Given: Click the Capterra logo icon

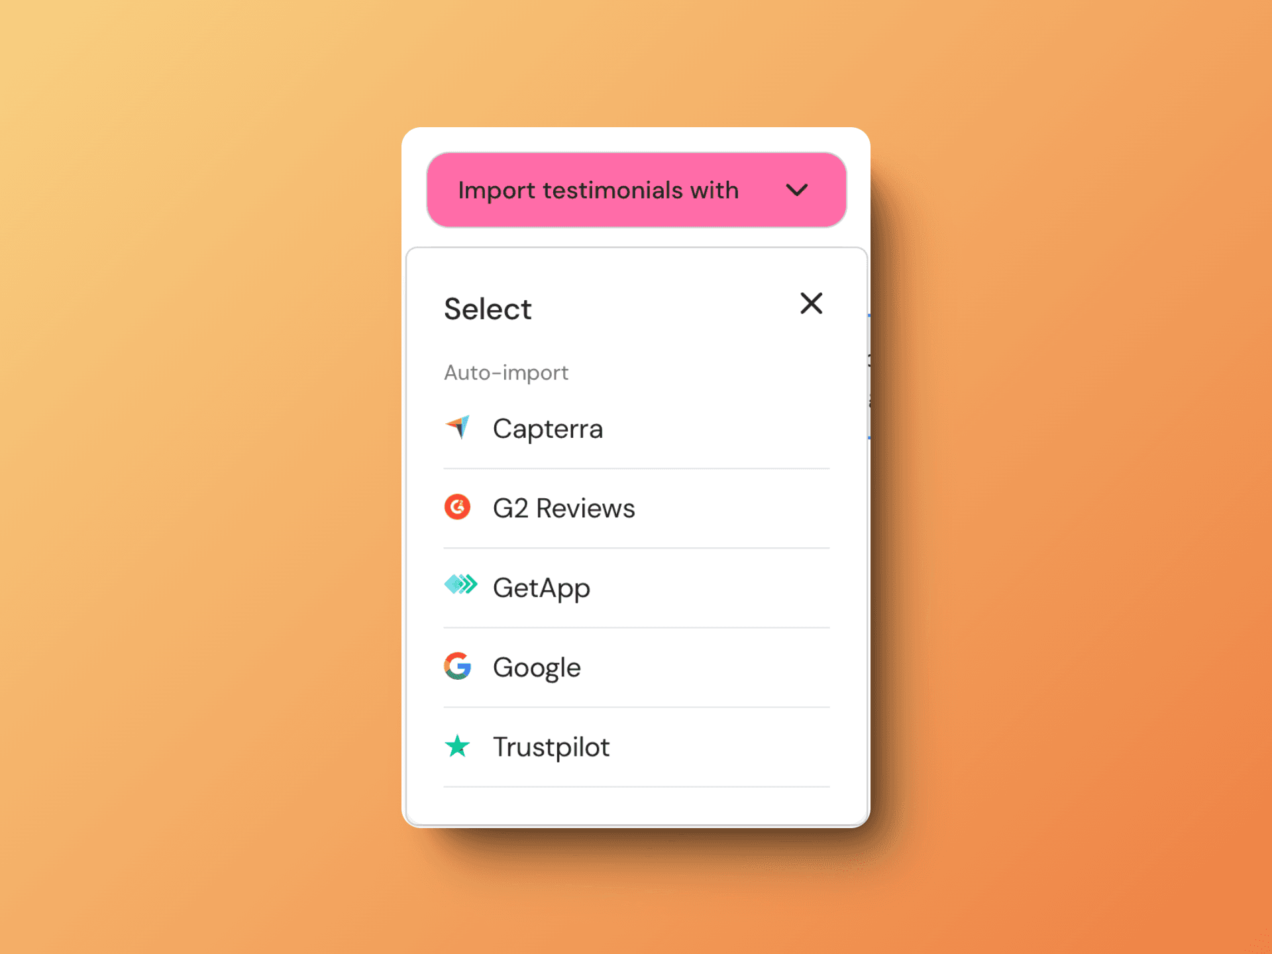Looking at the screenshot, I should [x=458, y=428].
